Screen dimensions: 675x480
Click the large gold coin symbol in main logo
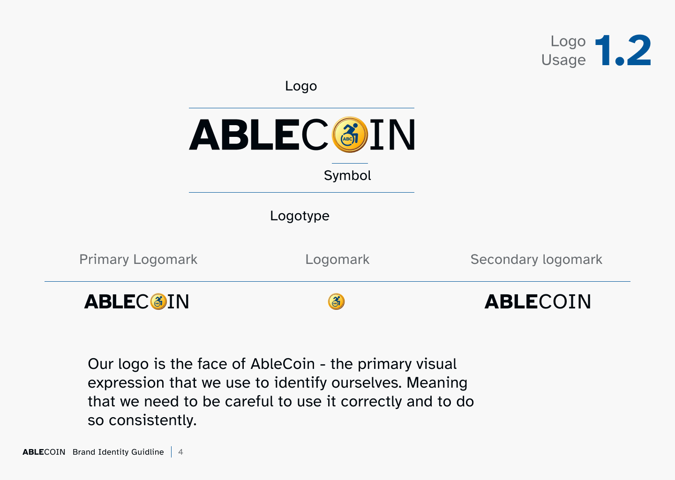click(350, 135)
